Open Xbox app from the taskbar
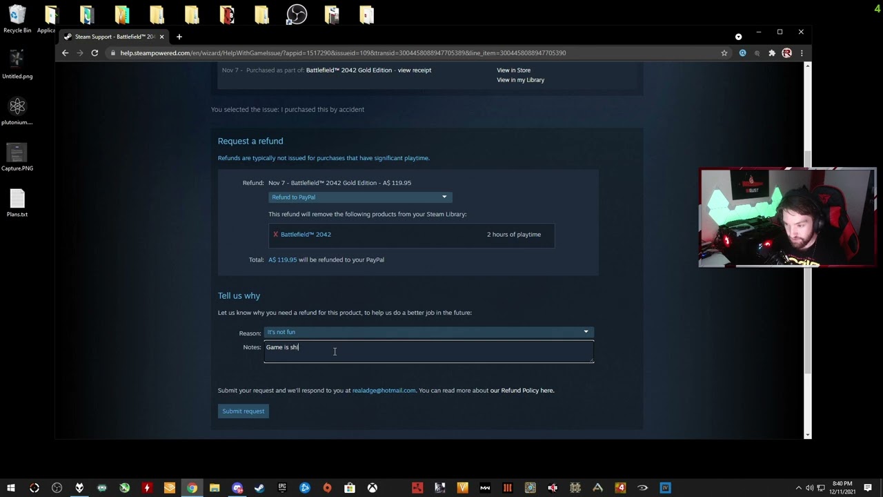 (x=372, y=488)
